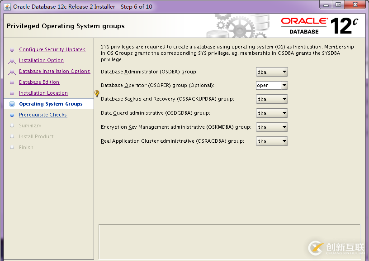Click into the OSOPER group text field
Viewport: 369px width, 261px height.
269,85
